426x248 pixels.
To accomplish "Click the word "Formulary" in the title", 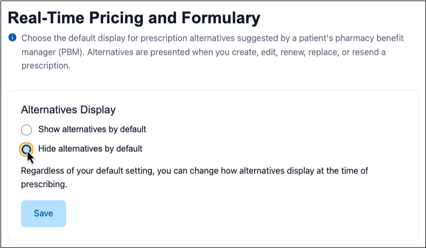I will [221, 18].
